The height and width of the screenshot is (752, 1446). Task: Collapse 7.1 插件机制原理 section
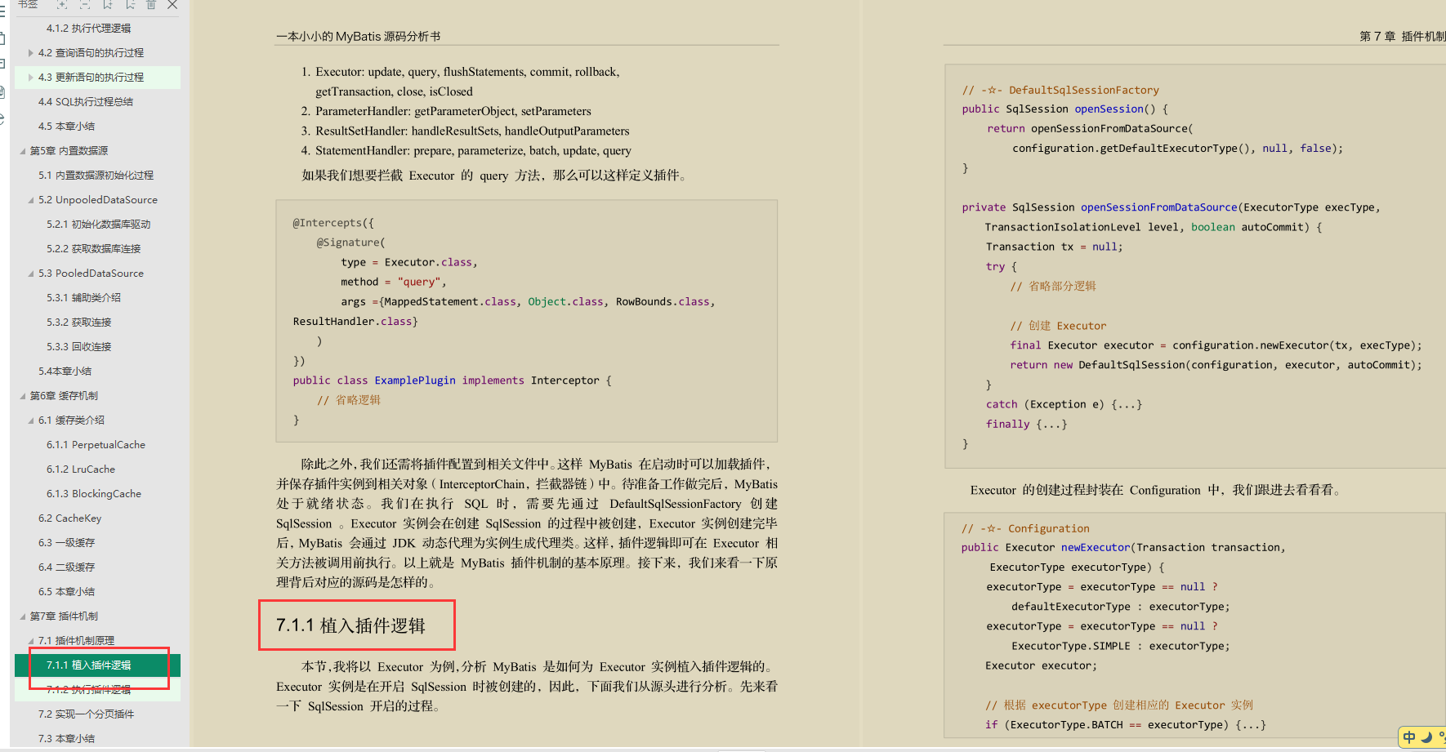31,641
